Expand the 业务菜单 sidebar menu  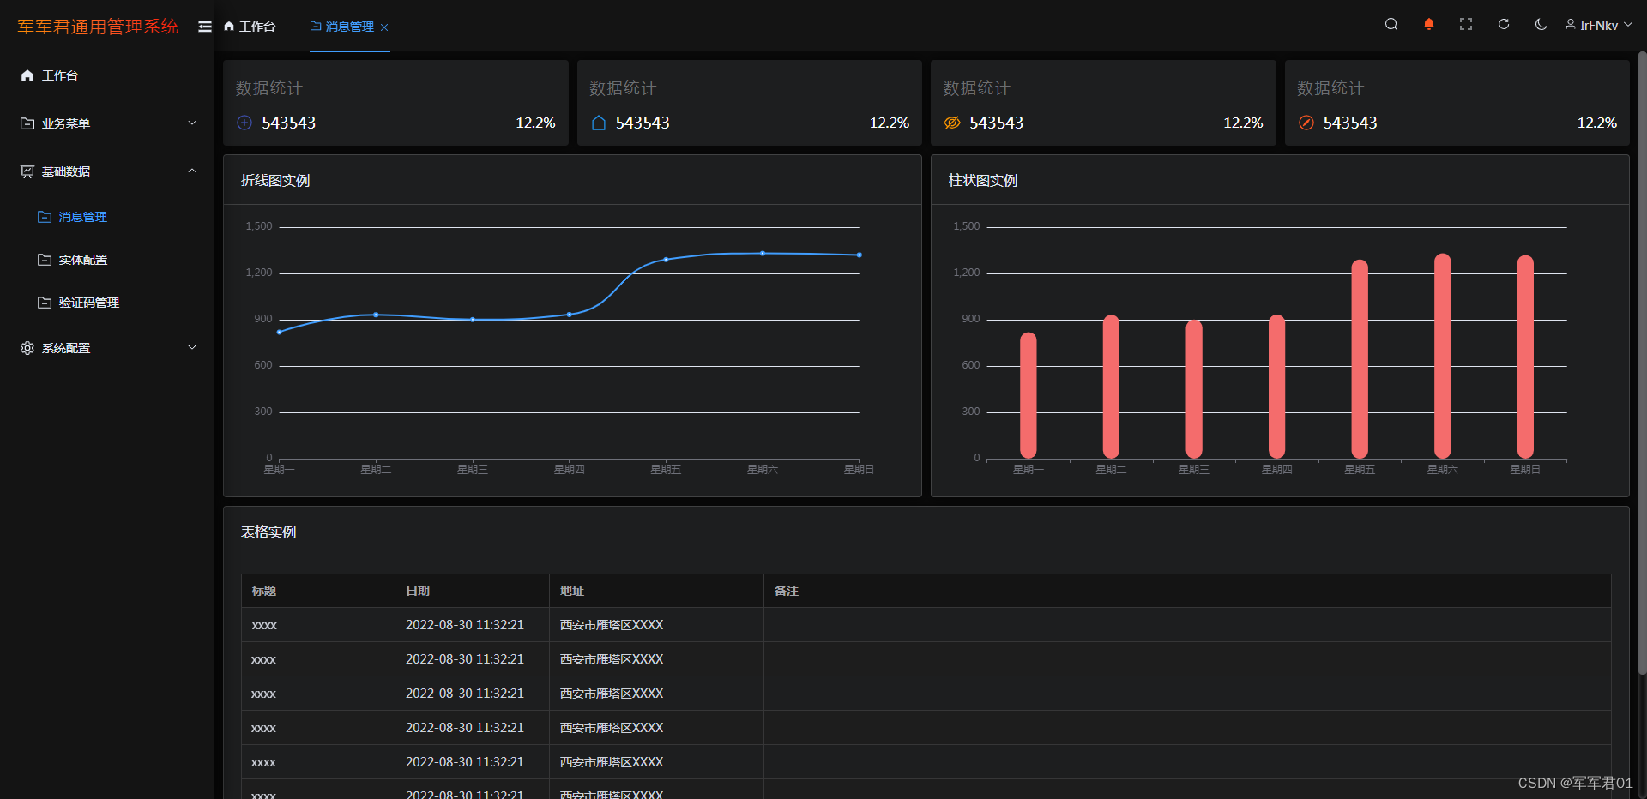(107, 123)
